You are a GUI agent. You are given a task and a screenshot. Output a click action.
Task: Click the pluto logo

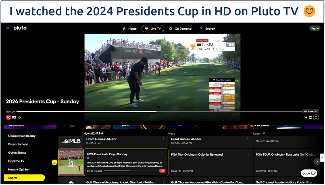pos(20,28)
